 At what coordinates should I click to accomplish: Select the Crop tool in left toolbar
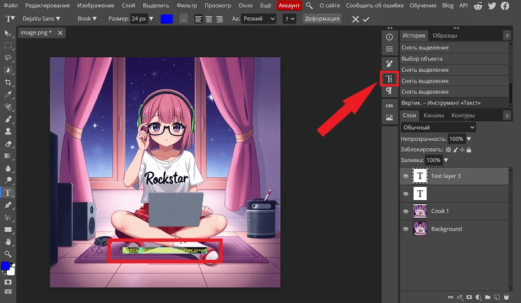tap(8, 82)
